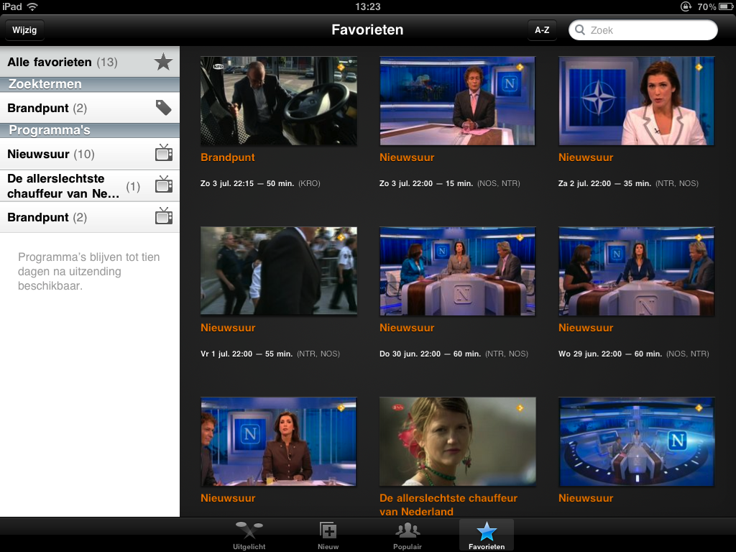The height and width of the screenshot is (552, 736).
Task: Open the Nieuwsuur Zo 3 jul. thumbnail
Action: 458,101
